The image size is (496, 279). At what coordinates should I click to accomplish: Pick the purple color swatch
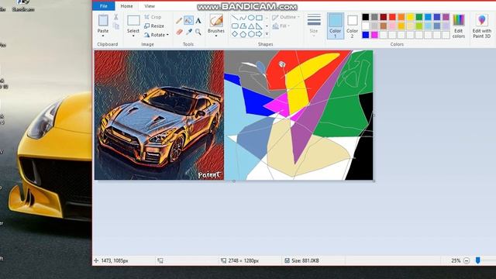point(446,17)
